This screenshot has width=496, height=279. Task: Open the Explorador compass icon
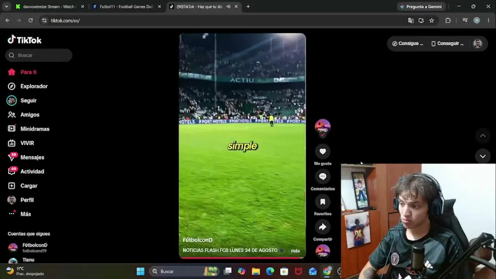pos(12,86)
